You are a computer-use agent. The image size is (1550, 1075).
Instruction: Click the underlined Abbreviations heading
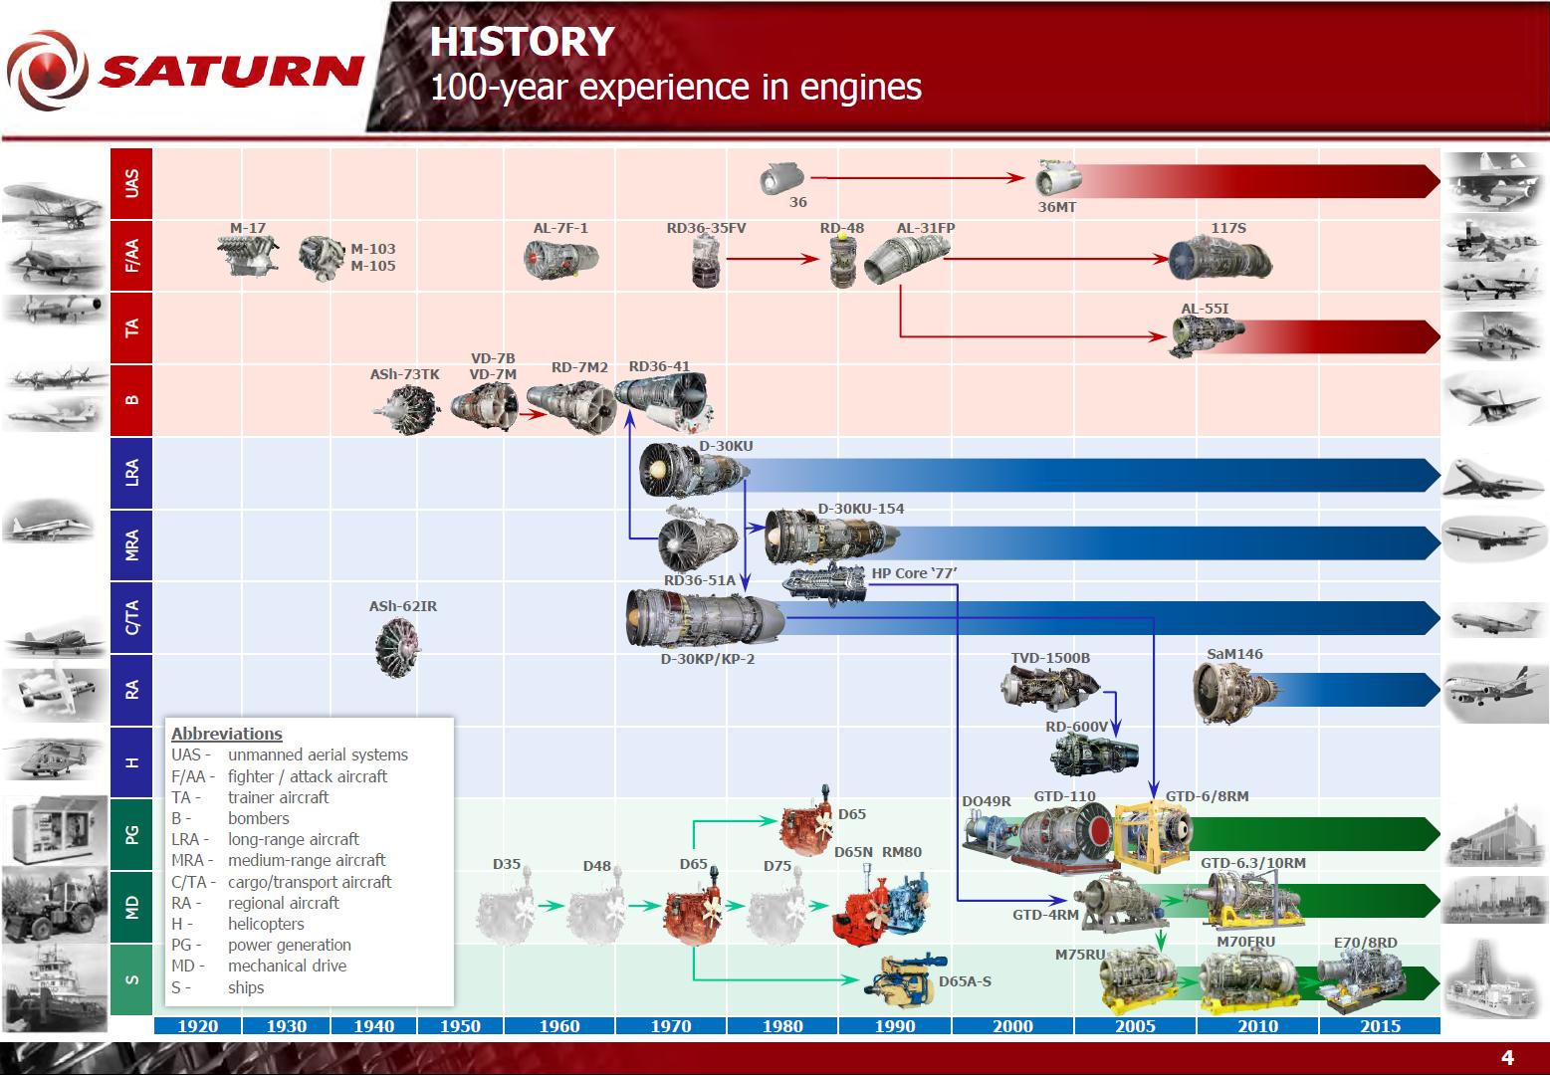[x=227, y=734]
